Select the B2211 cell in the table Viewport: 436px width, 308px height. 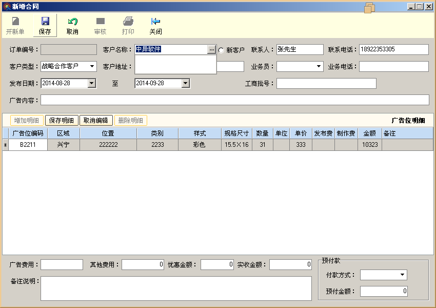point(28,145)
